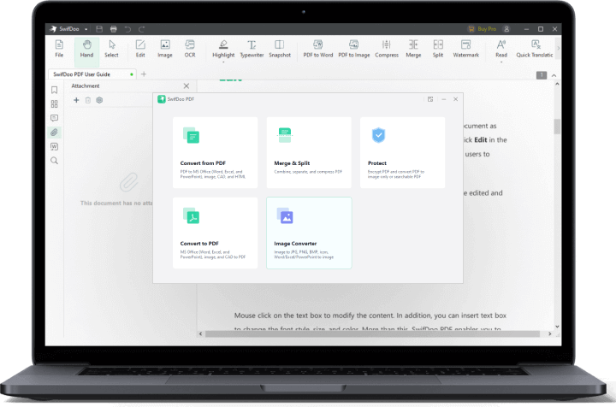Click the Print icon in title bar
The height and width of the screenshot is (407, 616).
(x=114, y=29)
